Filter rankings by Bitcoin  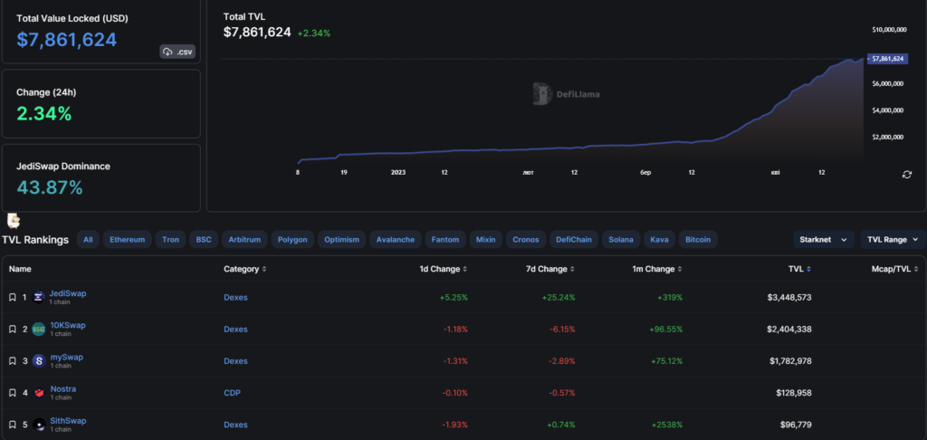coord(698,240)
